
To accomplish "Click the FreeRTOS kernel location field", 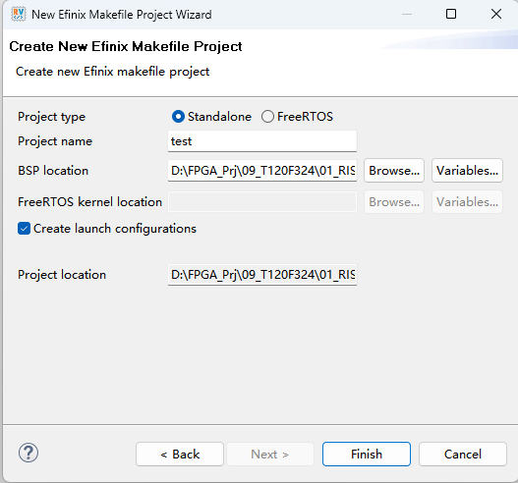I will [262, 202].
